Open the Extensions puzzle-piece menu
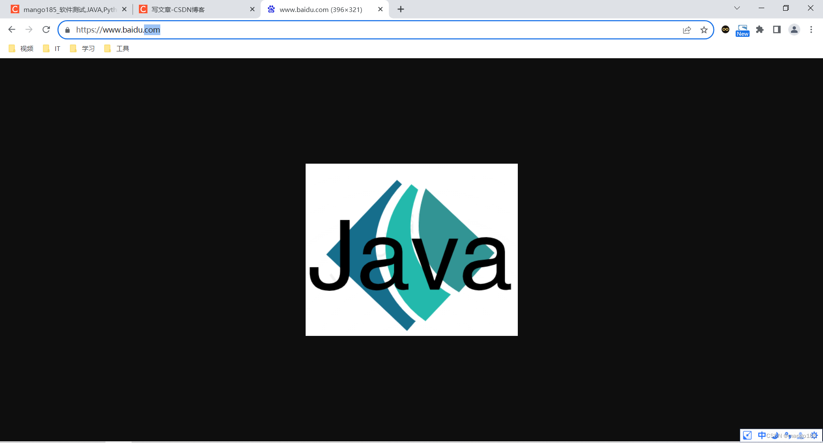Screen dimensions: 823x443 (760, 30)
